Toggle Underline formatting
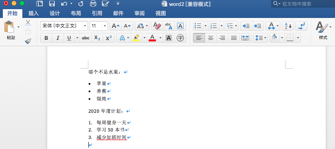The image size is (335, 149). tap(69, 38)
